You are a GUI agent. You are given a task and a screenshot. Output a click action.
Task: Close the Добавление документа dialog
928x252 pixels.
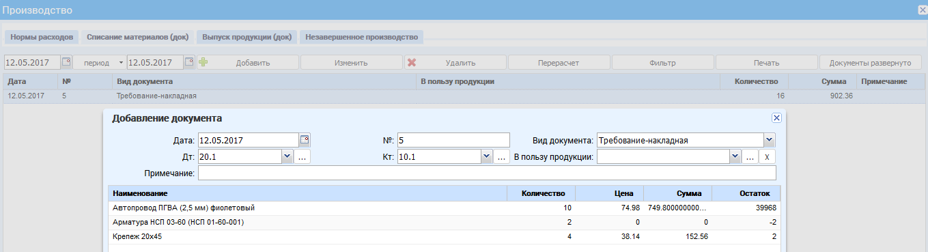point(776,117)
